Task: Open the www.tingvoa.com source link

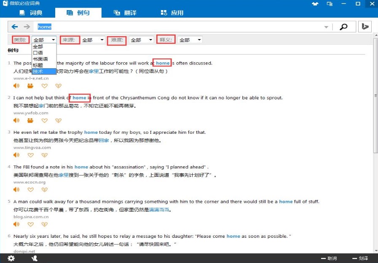Action: [32, 148]
